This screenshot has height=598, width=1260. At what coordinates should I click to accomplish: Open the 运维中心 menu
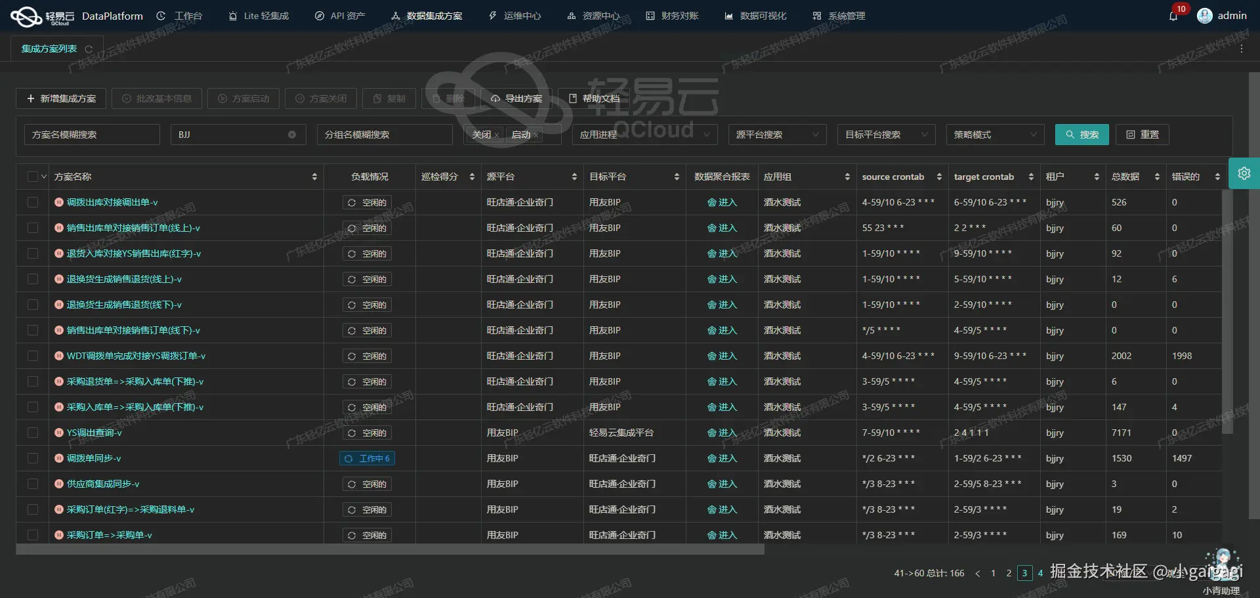point(515,16)
